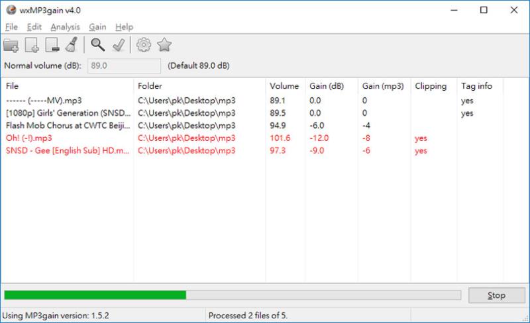Open the Gain menu
530x323 pixels.
point(97,26)
